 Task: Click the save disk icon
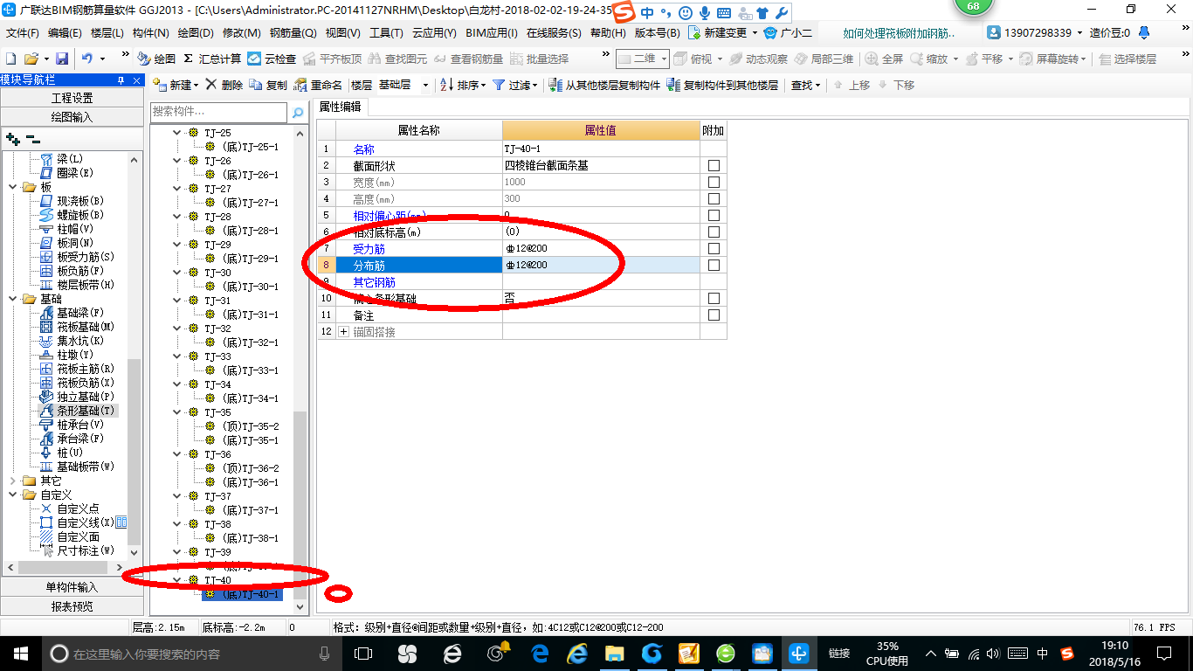point(62,59)
